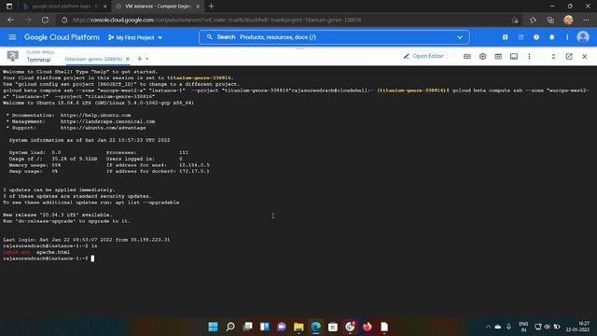Click the Cloud Shell terminal logo icon
Viewport: 597px width, 336px height.
(12, 56)
